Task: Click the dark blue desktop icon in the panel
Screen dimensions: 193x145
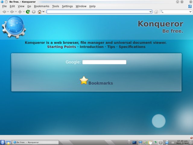Action: coord(134,143)
